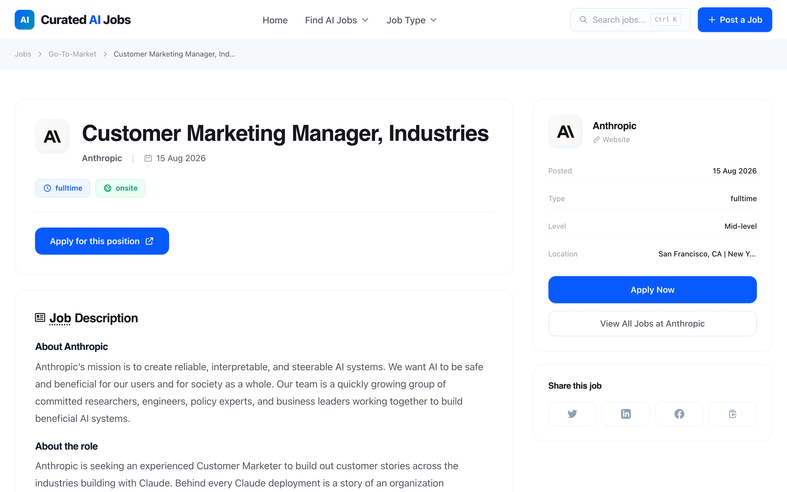The height and width of the screenshot is (492, 787).
Task: Click the Anthropic logo in sidebar card
Action: click(566, 132)
